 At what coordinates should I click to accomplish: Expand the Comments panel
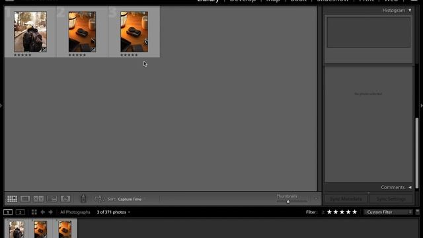coord(410,187)
